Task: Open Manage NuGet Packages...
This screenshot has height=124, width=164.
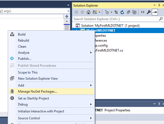Action: pyautogui.click(x=51, y=91)
